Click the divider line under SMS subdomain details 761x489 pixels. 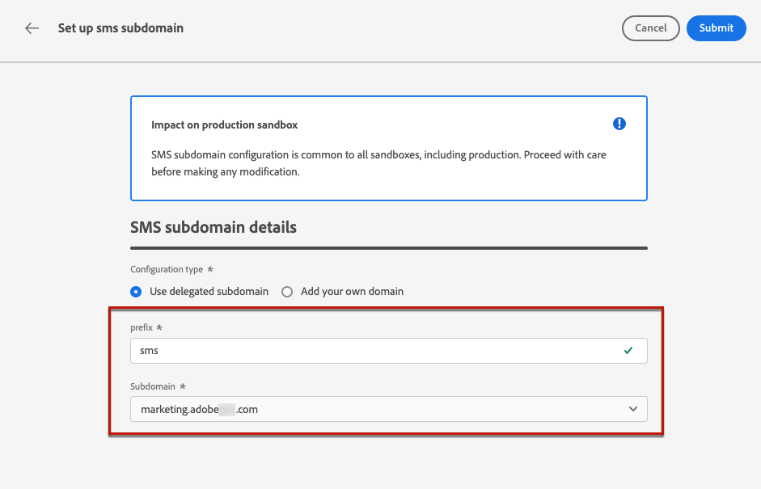pos(388,248)
